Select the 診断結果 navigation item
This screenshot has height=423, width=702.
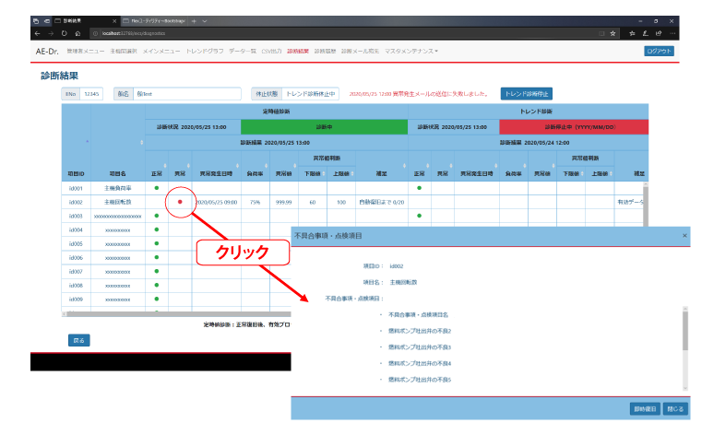point(298,51)
